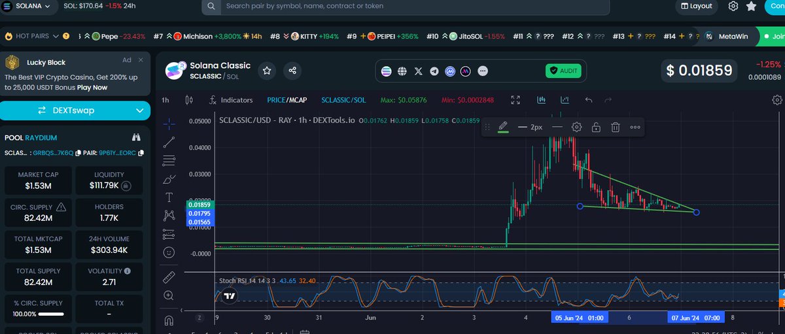Screen dimensions: 785x334
Task: Change the candlestick chart style
Action: (189, 100)
